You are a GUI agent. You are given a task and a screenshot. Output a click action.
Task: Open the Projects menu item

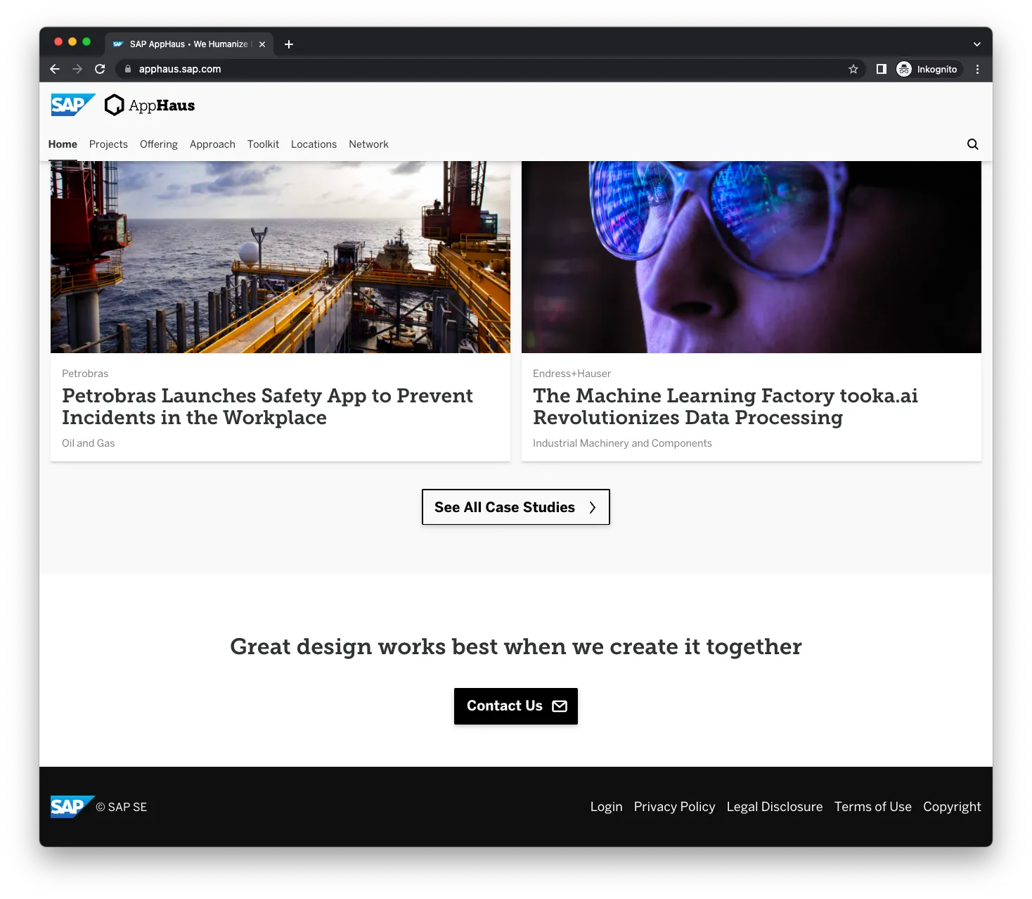108,144
